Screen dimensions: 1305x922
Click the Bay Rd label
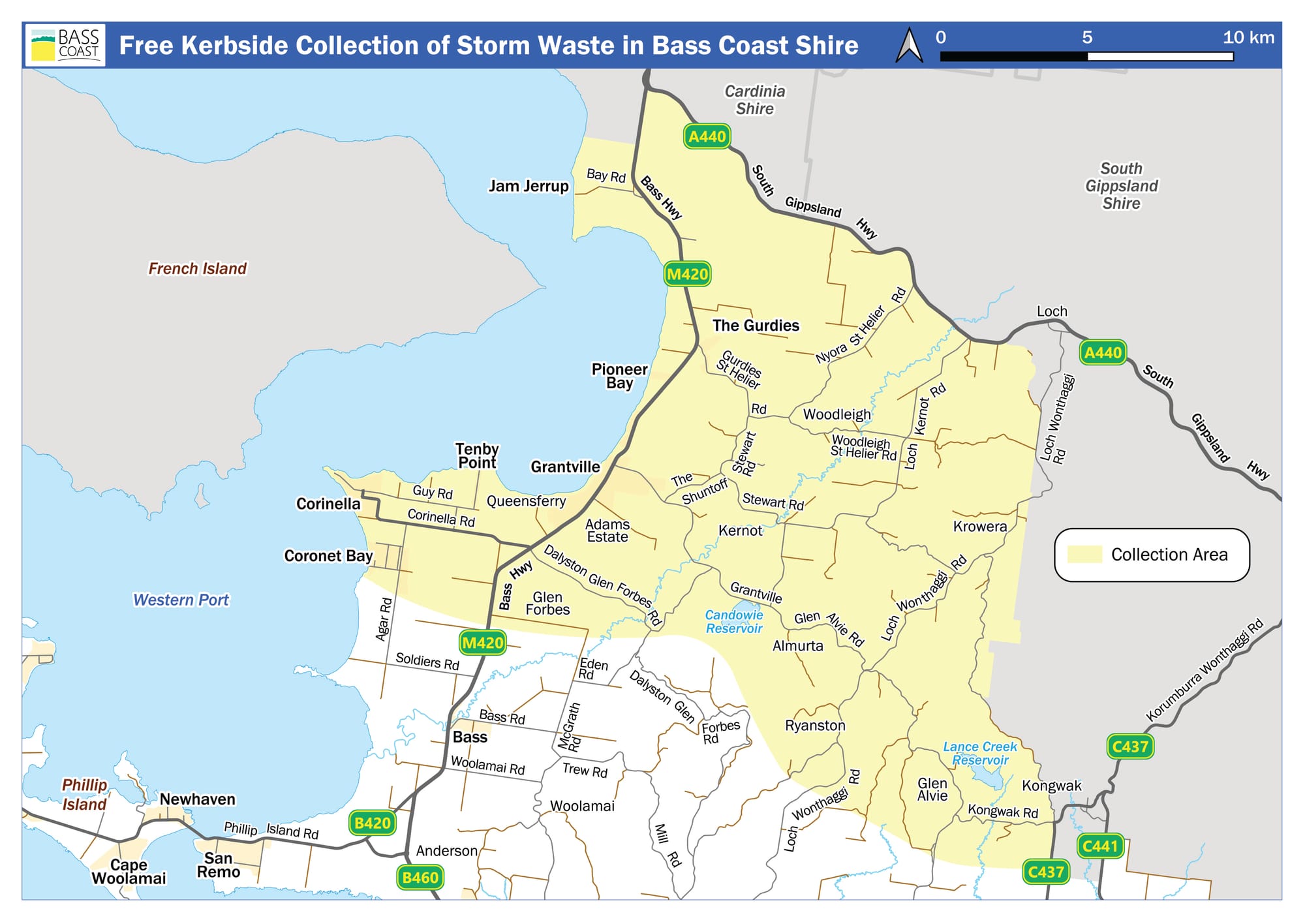click(x=606, y=175)
